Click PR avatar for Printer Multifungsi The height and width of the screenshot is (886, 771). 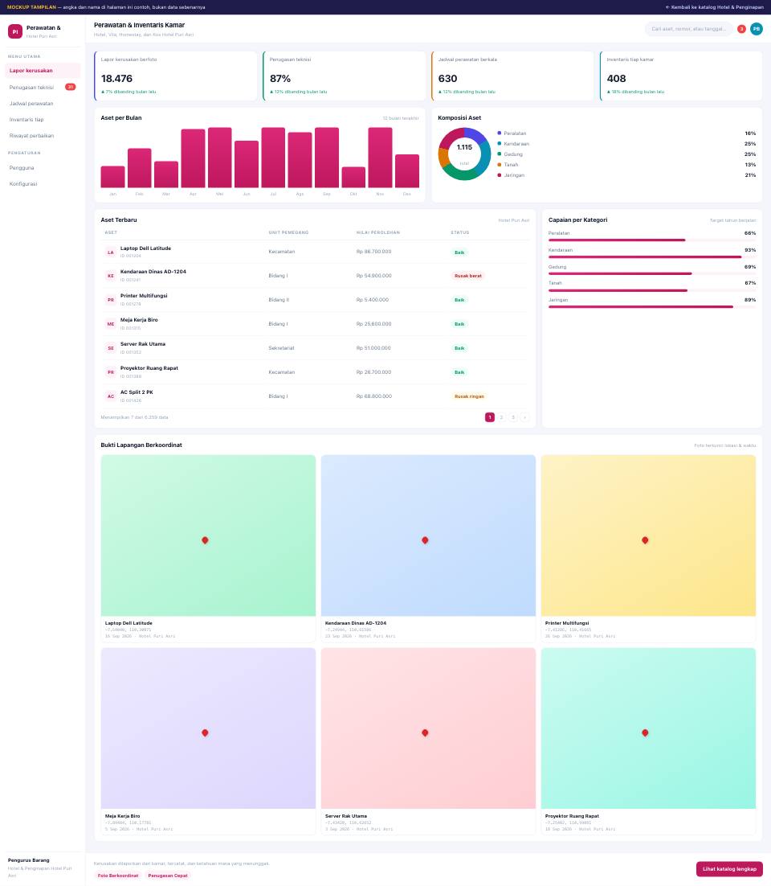[x=111, y=300]
